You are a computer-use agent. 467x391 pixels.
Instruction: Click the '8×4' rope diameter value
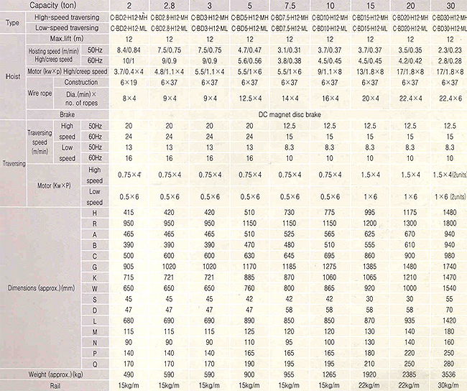tap(129, 98)
